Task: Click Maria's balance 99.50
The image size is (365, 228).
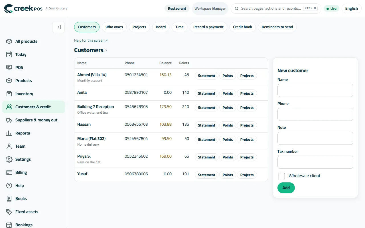Action: pos(167,139)
